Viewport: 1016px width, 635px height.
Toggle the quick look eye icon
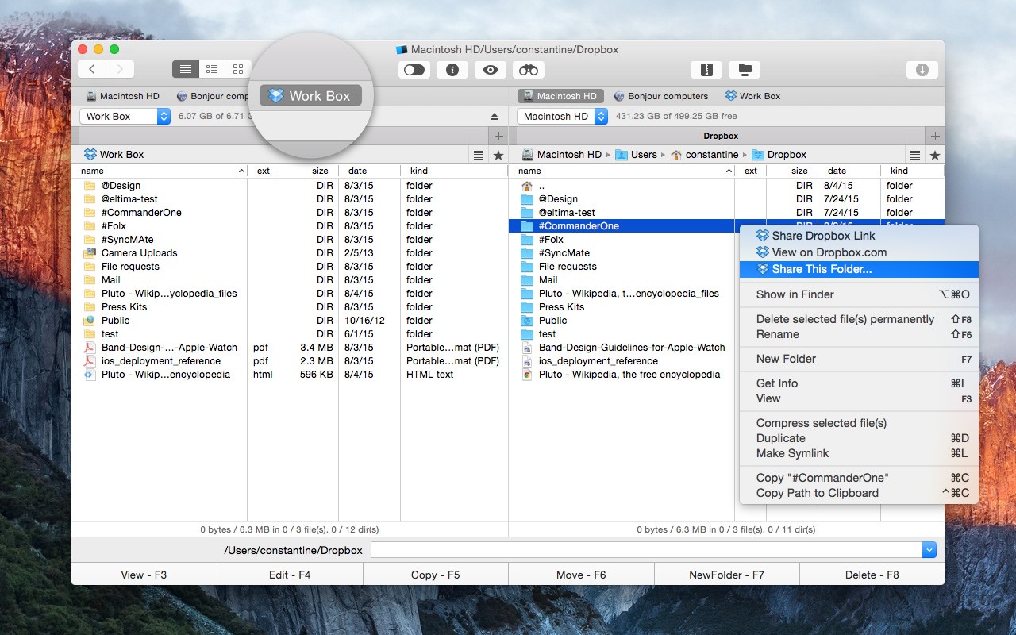(491, 70)
